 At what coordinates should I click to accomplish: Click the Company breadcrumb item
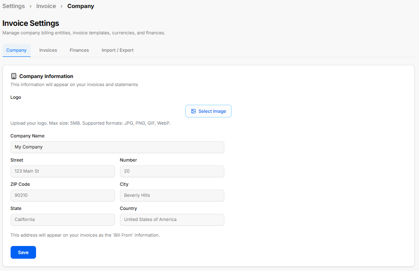point(81,6)
